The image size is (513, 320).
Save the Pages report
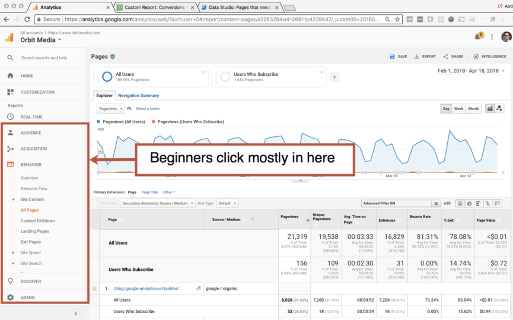coord(398,57)
